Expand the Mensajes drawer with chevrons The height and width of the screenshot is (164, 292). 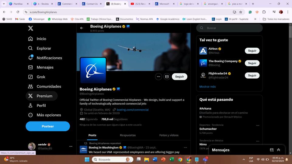pyautogui.click(x=279, y=150)
